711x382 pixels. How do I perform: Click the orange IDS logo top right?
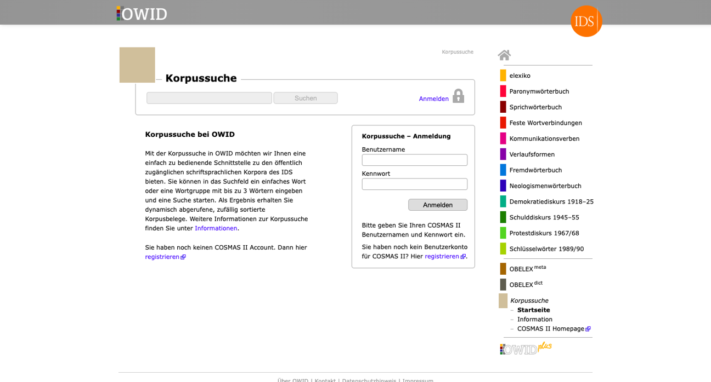[x=586, y=21]
